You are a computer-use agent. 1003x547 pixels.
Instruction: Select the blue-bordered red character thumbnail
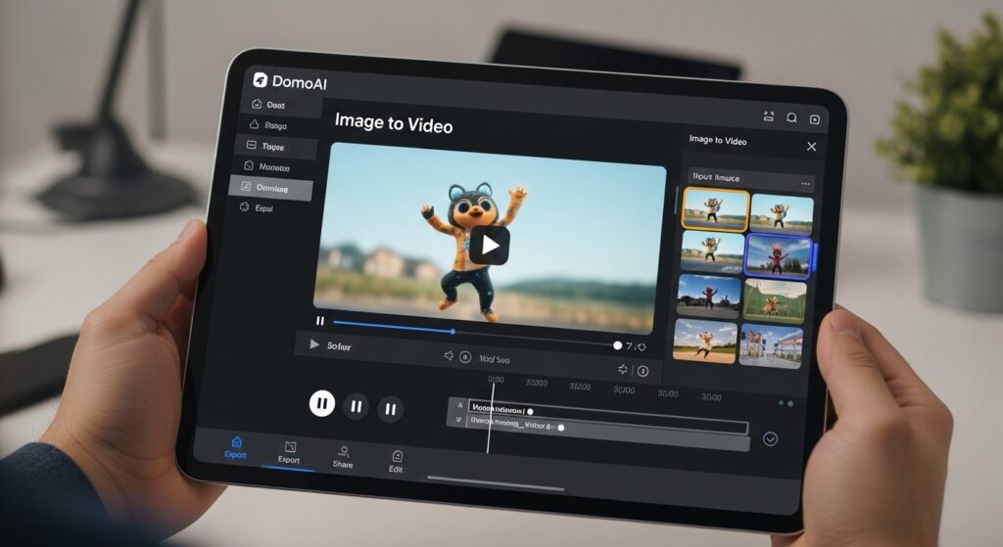coord(778,256)
